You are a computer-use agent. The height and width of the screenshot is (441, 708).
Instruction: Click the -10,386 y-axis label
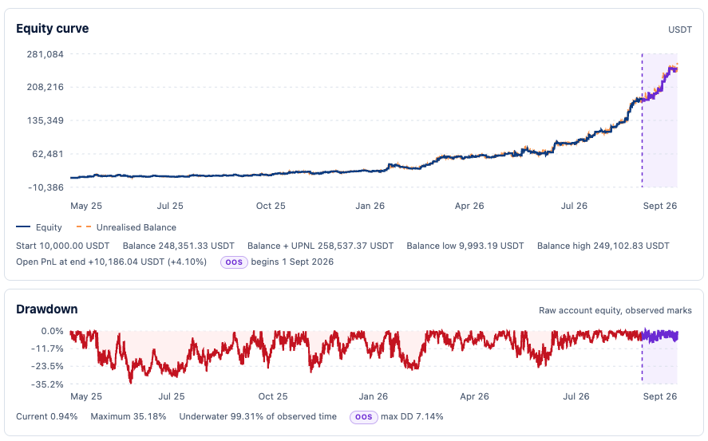pyautogui.click(x=45, y=187)
